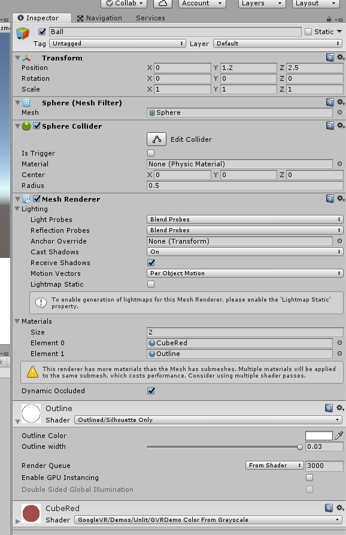Collapse the Materials section
Screen dimensions: 346x535
pyautogui.click(x=17, y=321)
